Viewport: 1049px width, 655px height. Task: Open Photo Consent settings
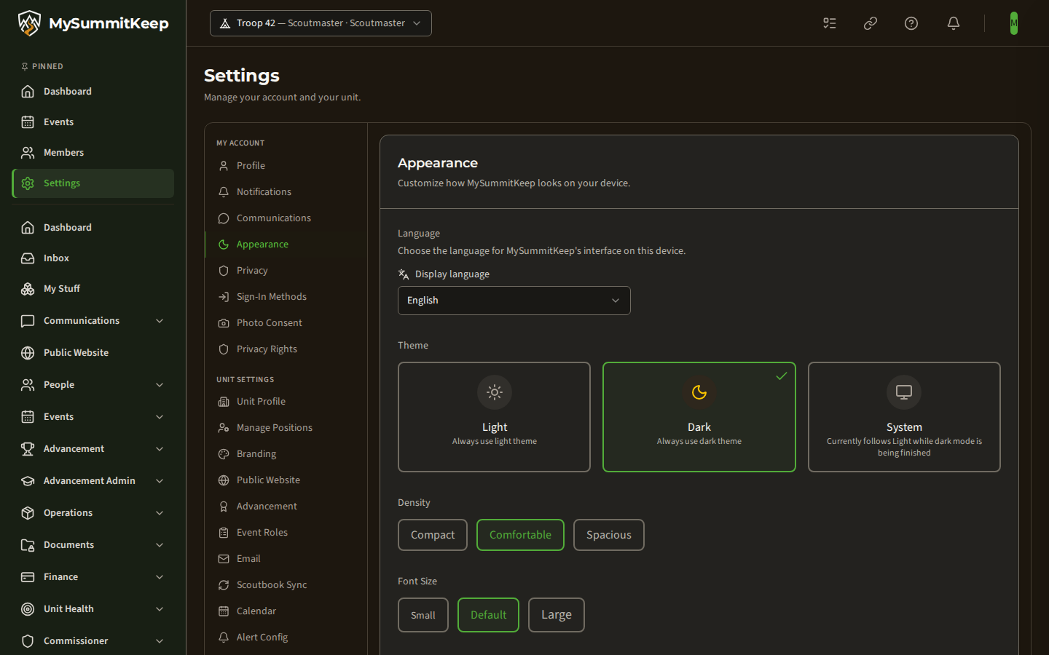pos(286,323)
